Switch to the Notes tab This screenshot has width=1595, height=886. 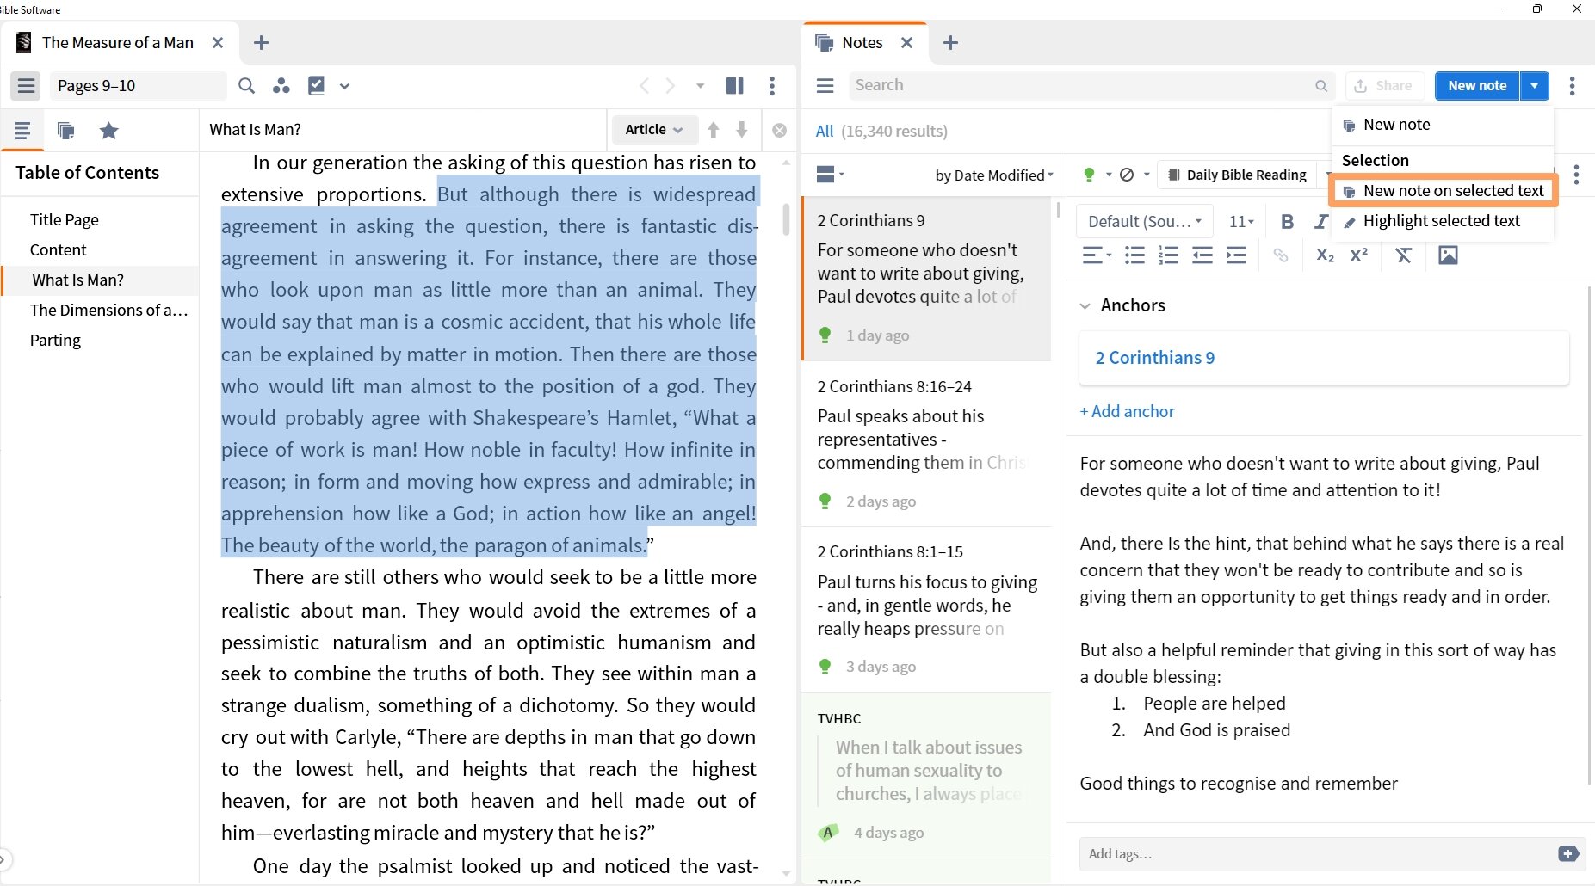[863, 41]
